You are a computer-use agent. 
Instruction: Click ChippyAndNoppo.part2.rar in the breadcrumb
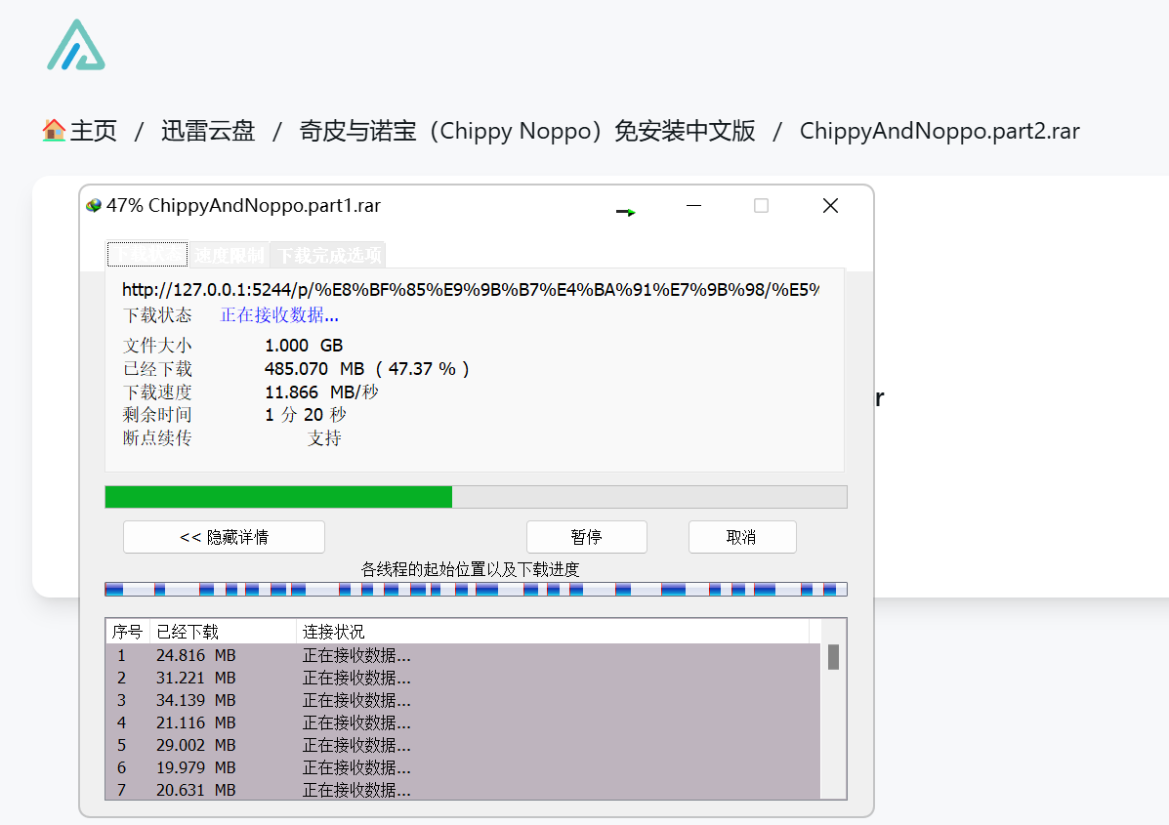pos(939,131)
